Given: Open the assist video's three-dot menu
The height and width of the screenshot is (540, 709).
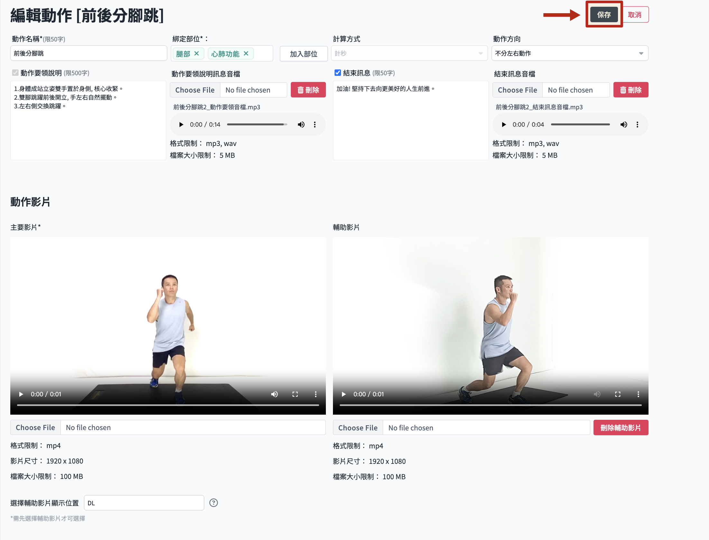Looking at the screenshot, I should (x=638, y=394).
